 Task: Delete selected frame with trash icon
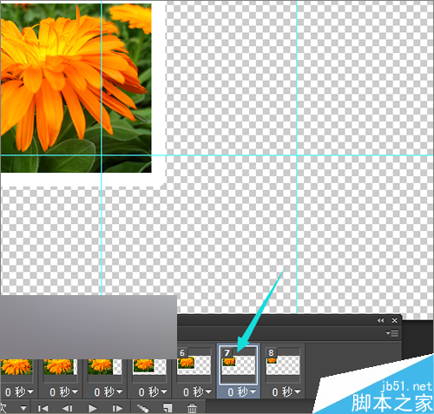pos(192,408)
